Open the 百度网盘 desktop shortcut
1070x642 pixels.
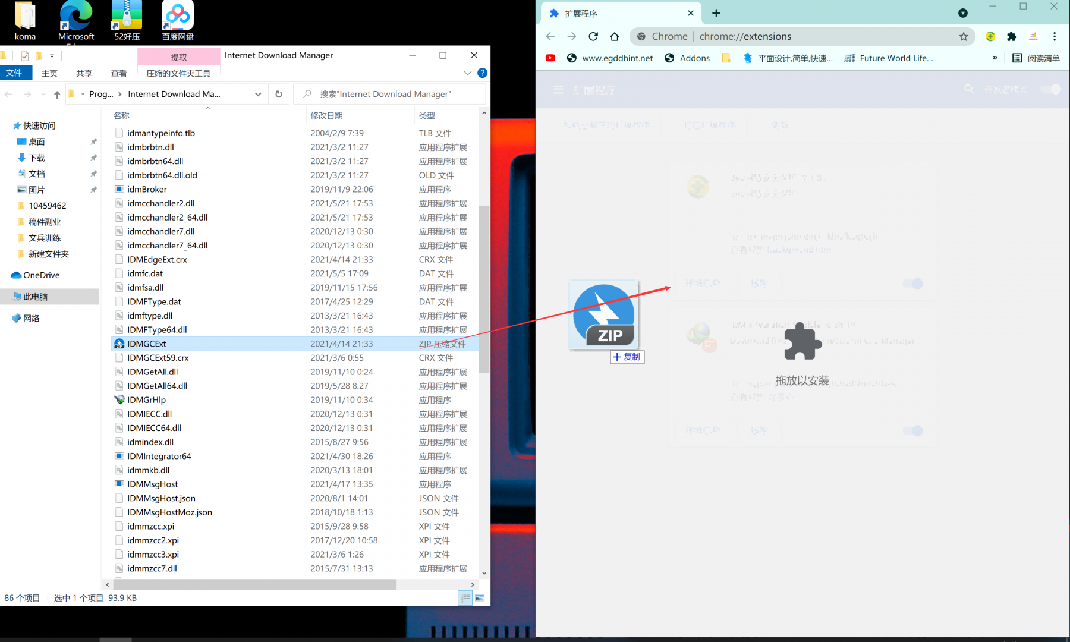(x=178, y=21)
